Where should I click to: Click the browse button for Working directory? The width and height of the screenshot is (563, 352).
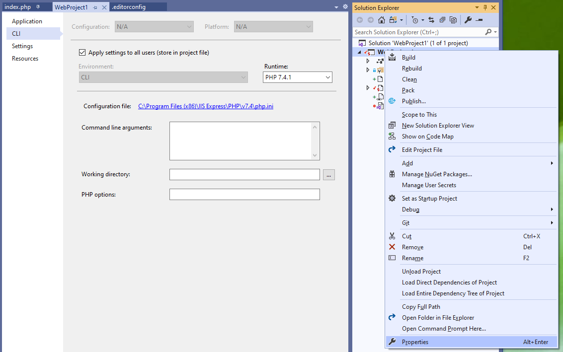(x=329, y=175)
